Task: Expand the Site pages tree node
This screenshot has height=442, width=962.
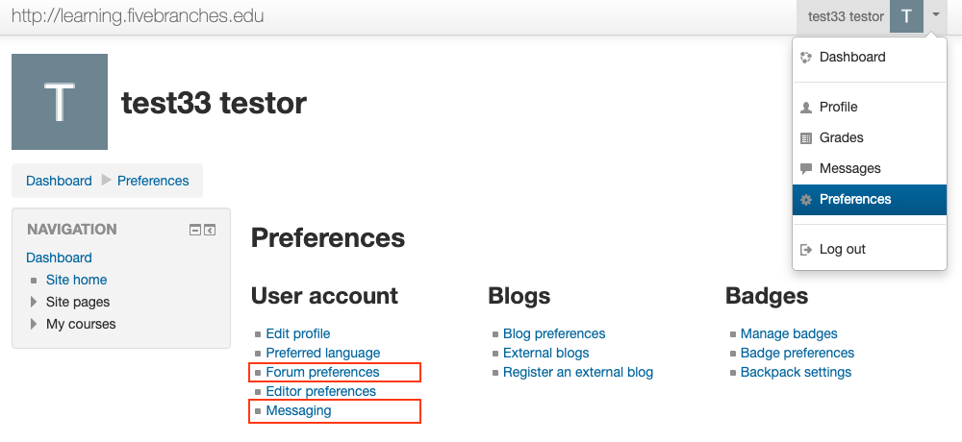Action: pos(34,302)
